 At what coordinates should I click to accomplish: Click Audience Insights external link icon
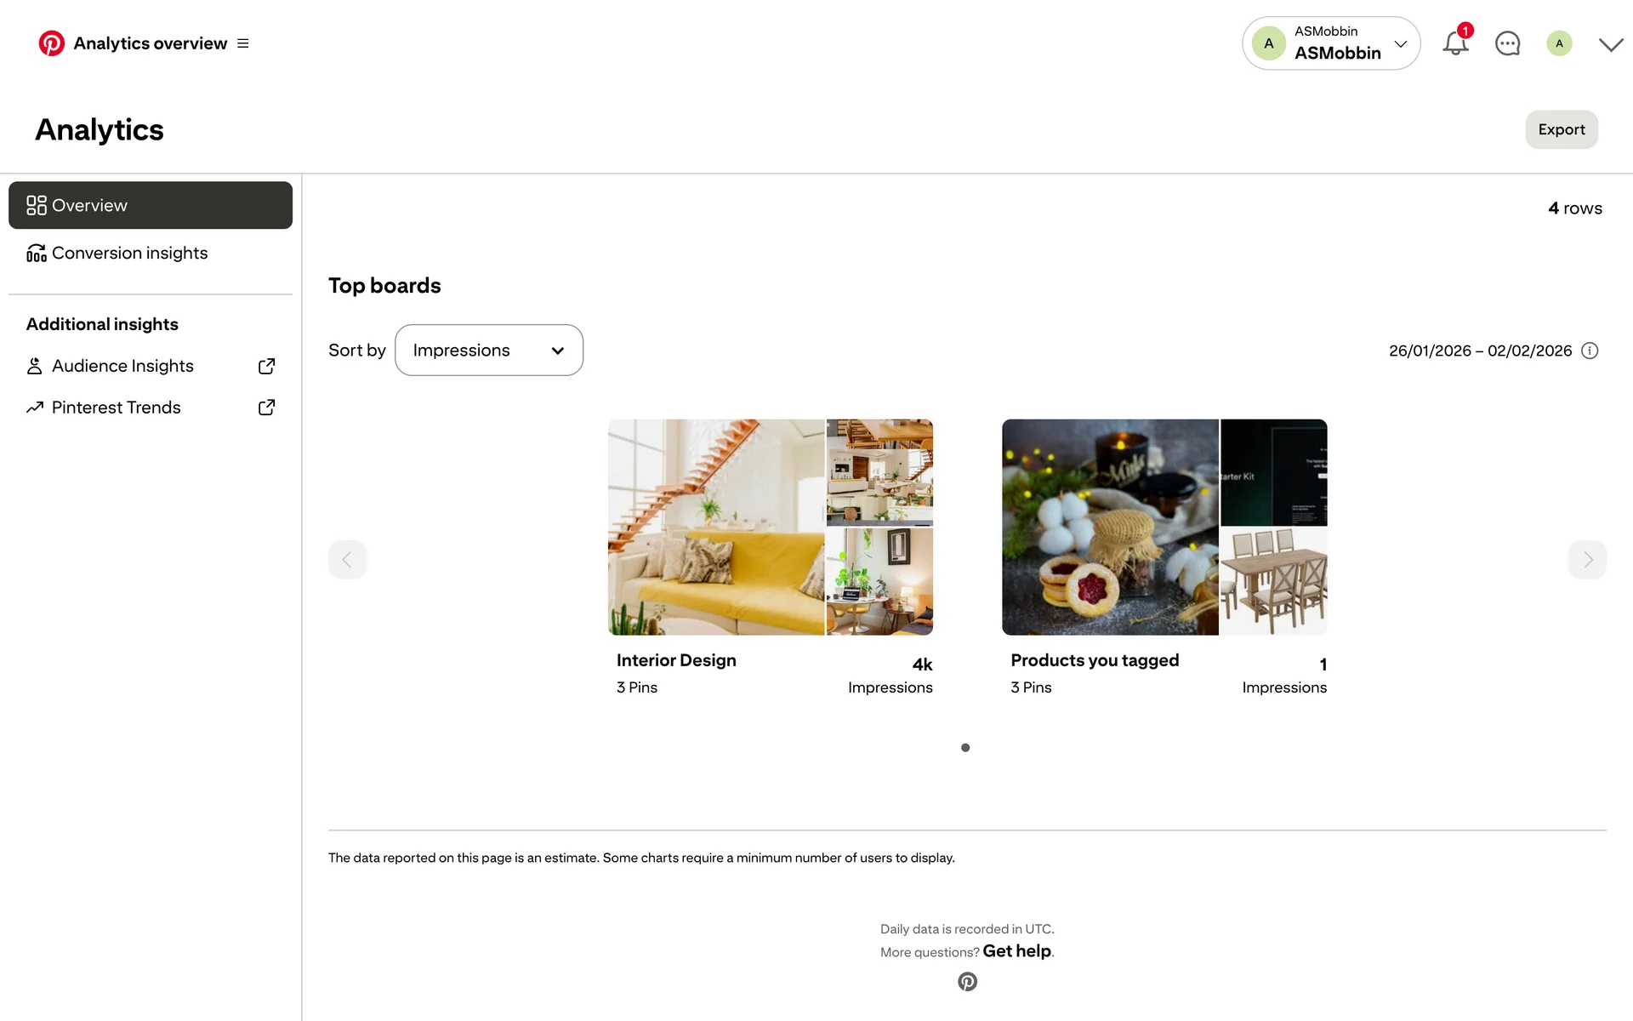266,366
